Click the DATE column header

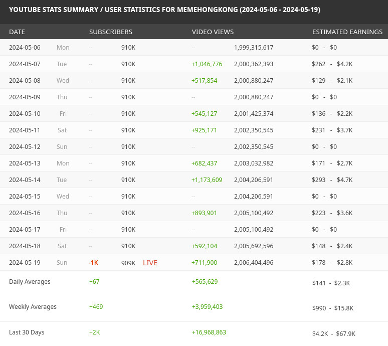(17, 32)
